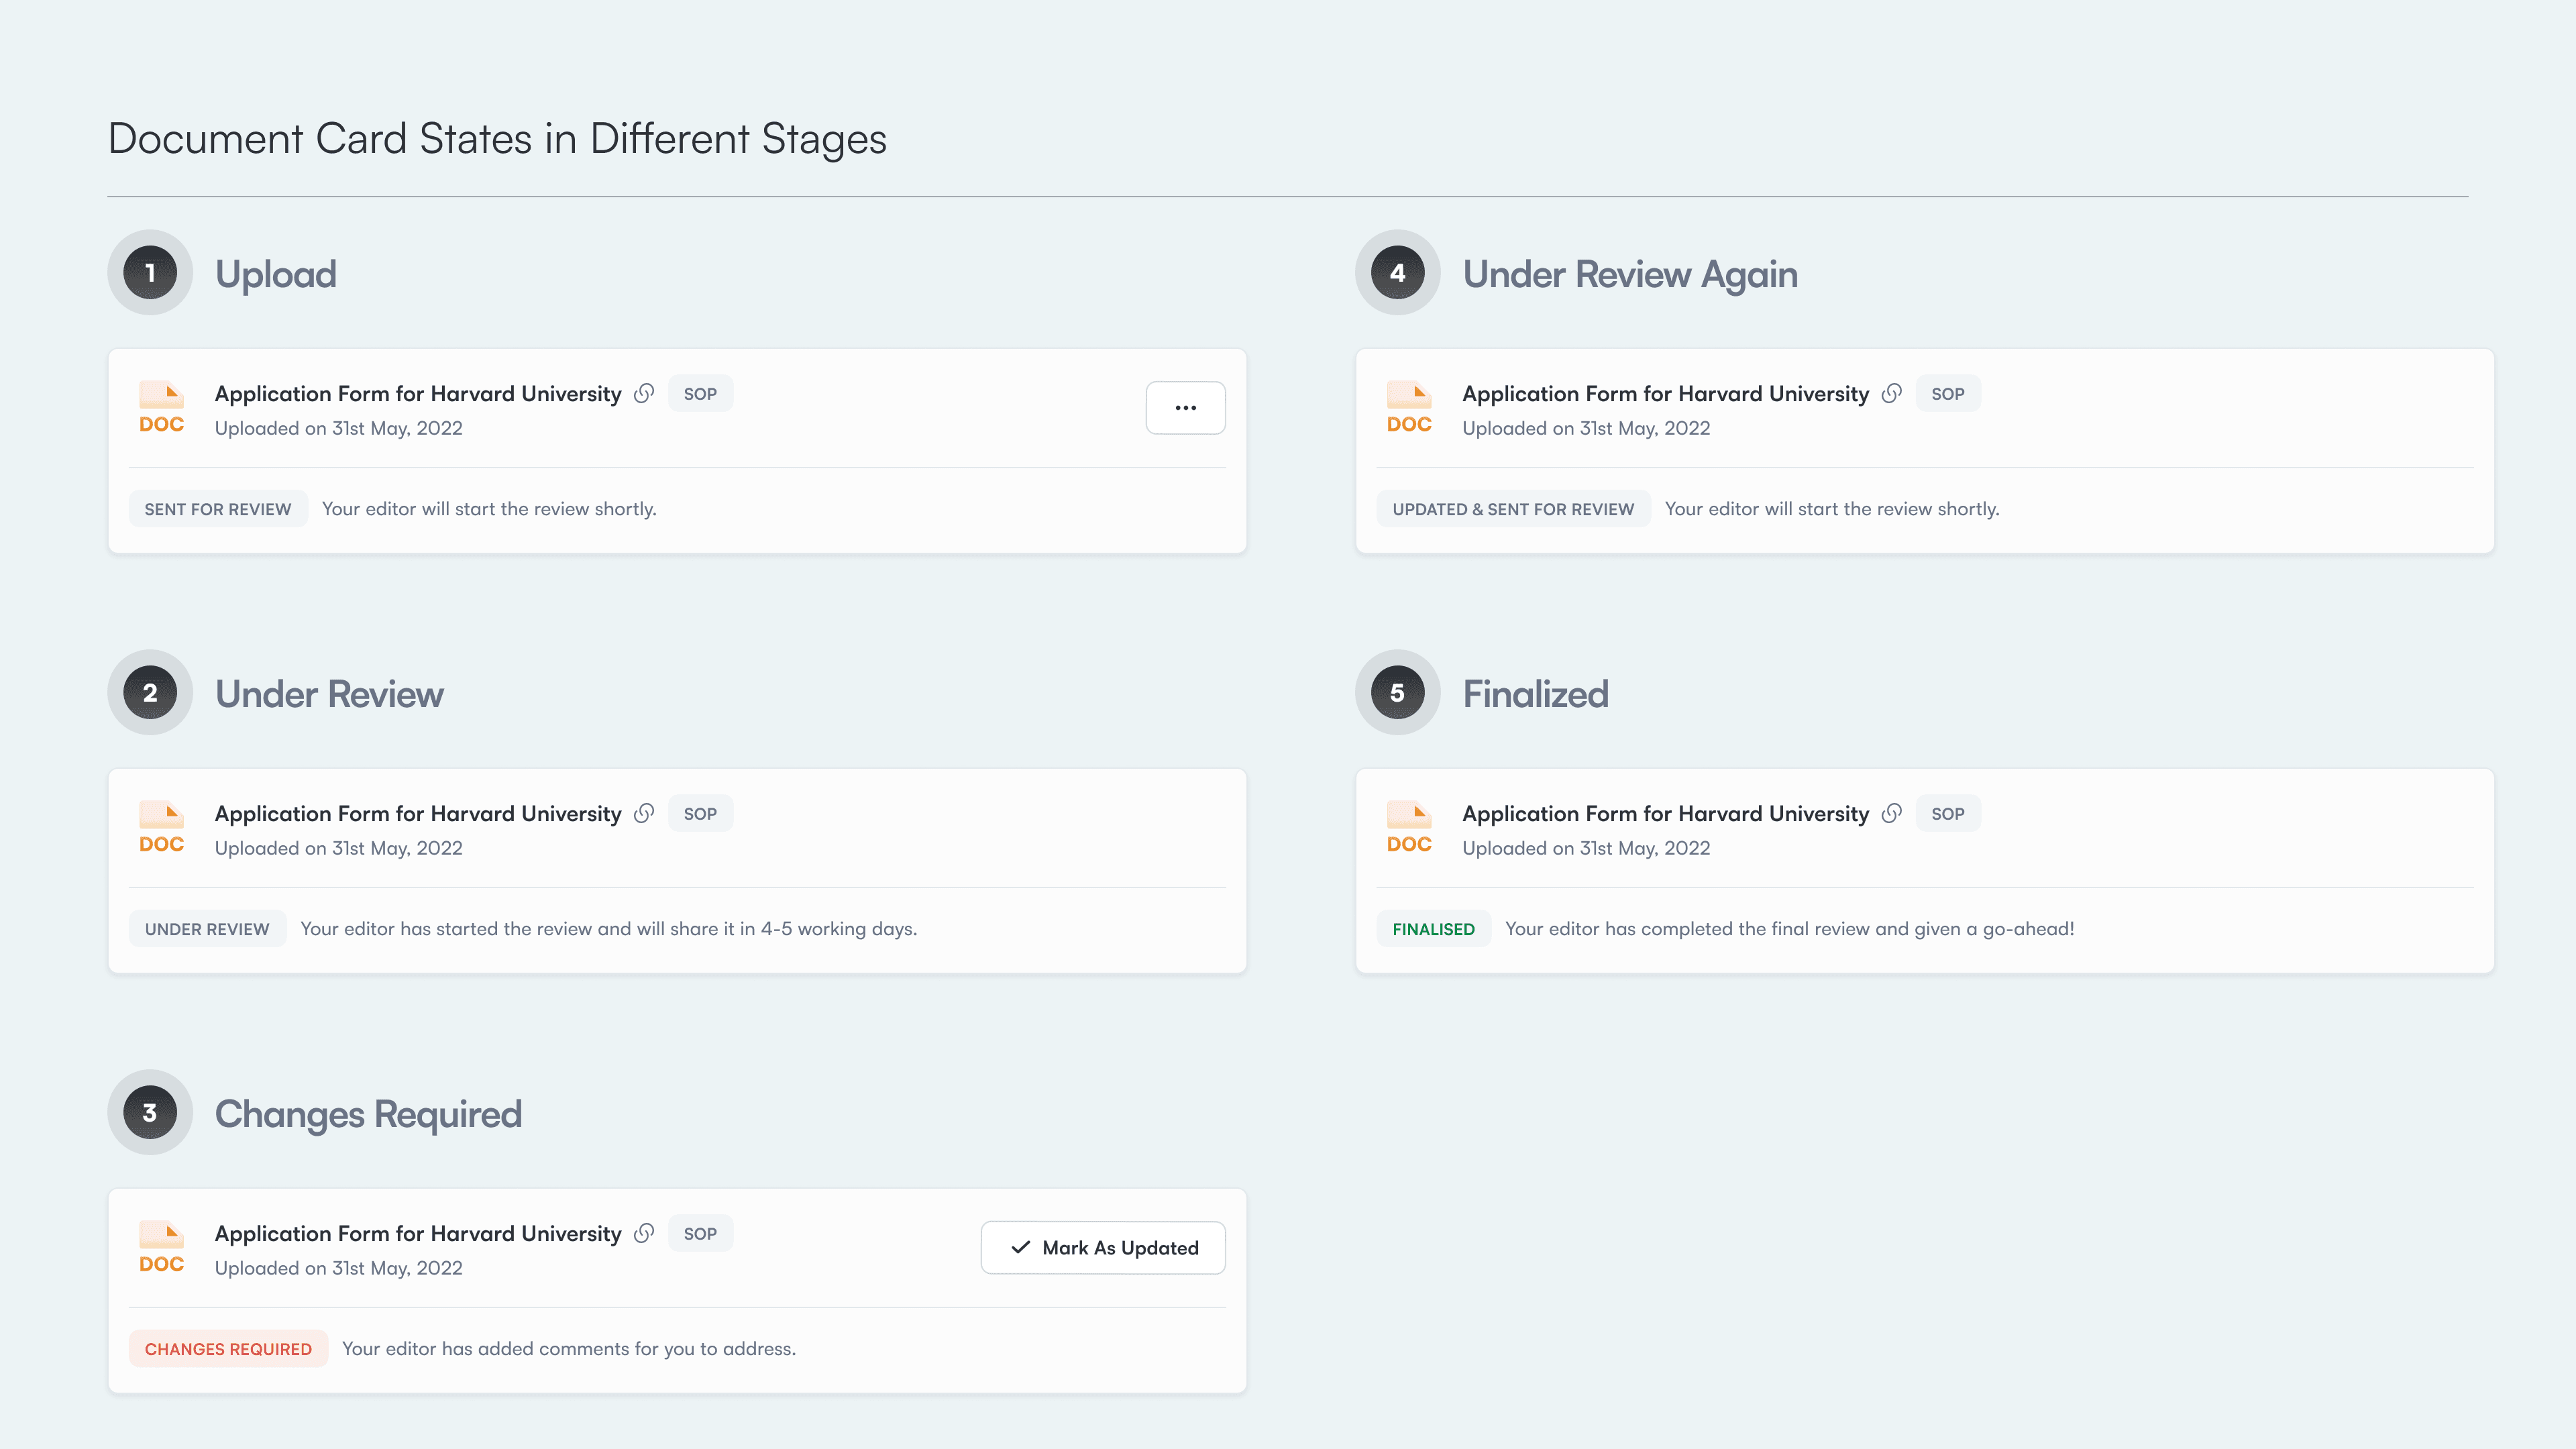Click link icon in Changes Required card
This screenshot has height=1449, width=2576.
(644, 1233)
